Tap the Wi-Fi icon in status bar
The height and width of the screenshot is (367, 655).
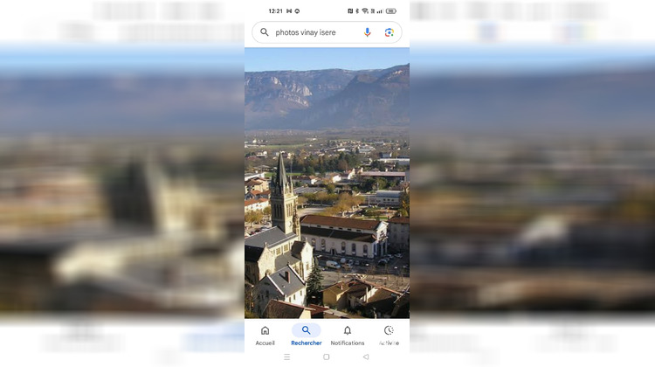[x=364, y=11]
